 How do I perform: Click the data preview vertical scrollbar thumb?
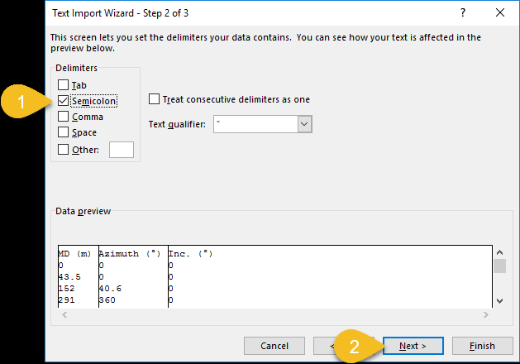coord(499,266)
